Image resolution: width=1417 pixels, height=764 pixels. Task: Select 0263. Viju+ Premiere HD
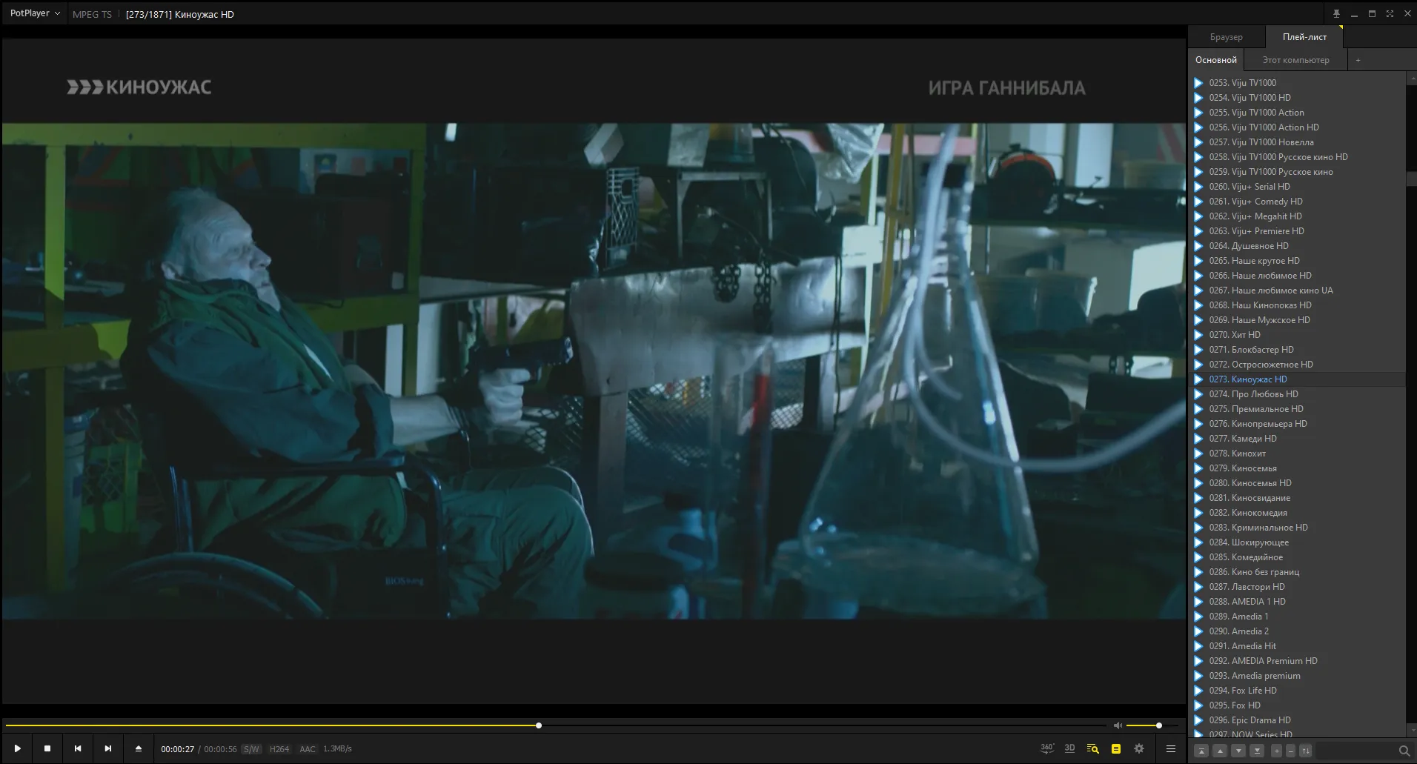[1296, 231]
